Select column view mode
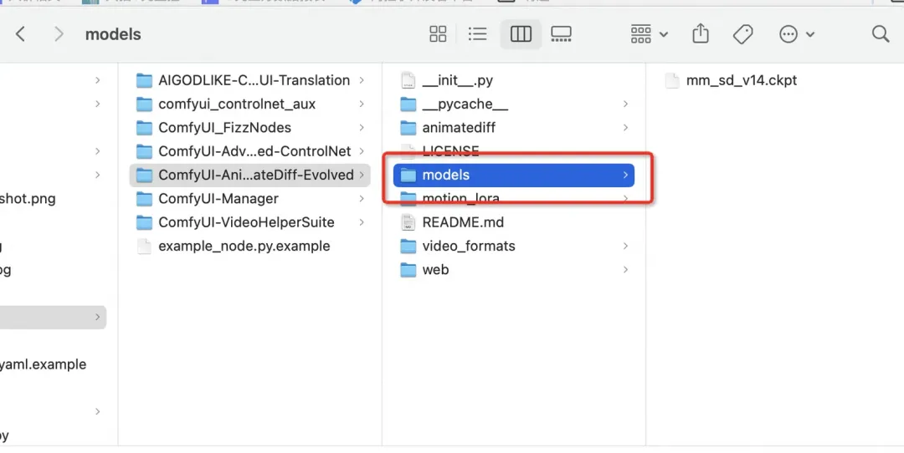The height and width of the screenshot is (453, 904). pyautogui.click(x=521, y=34)
